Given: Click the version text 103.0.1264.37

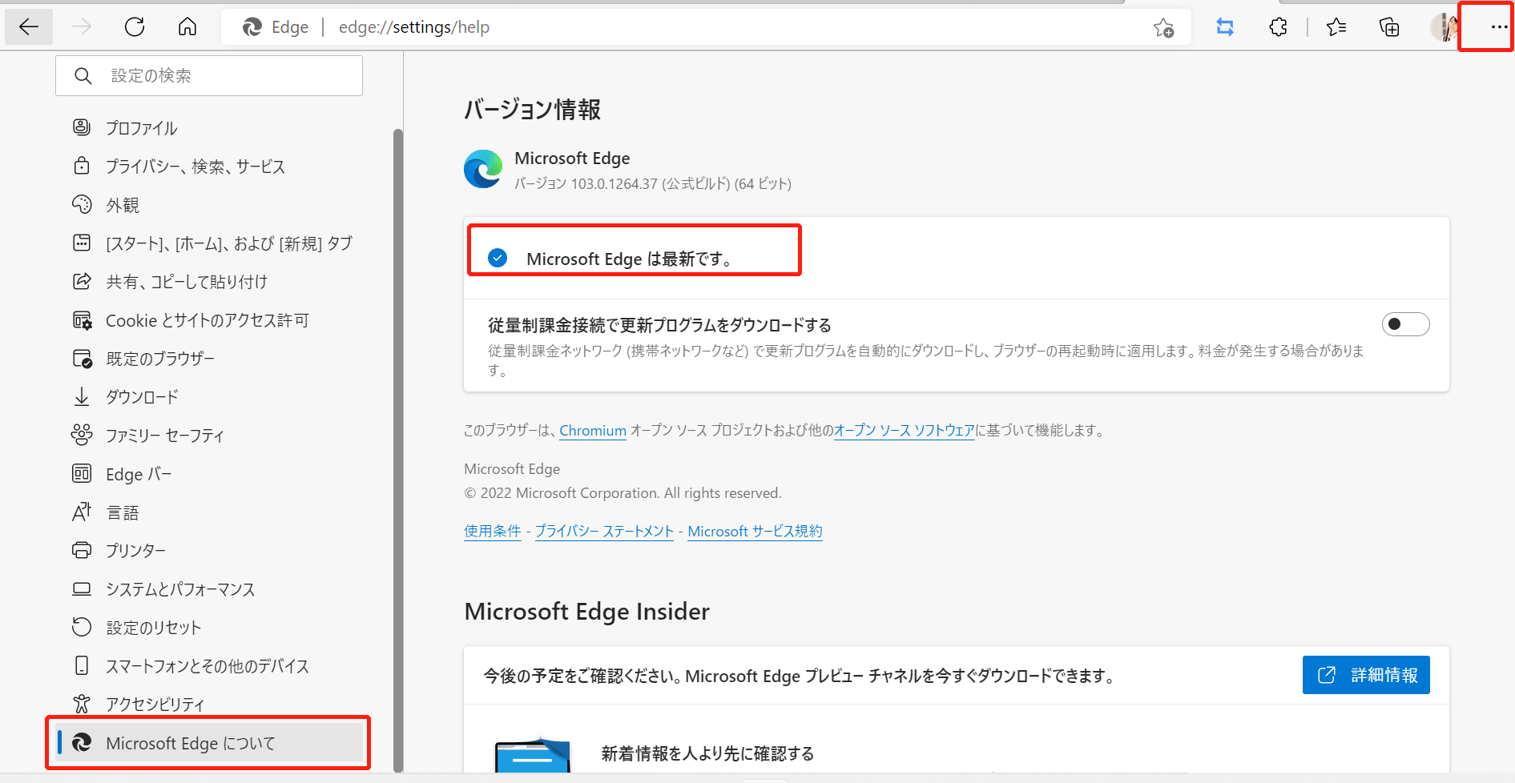Looking at the screenshot, I should [614, 184].
